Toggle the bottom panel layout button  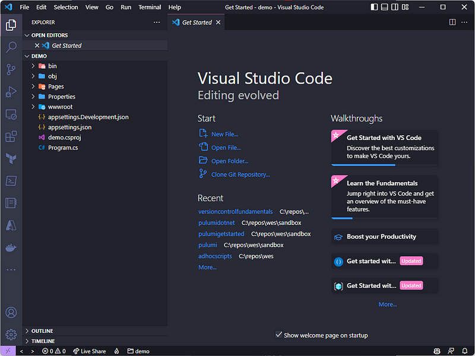pyautogui.click(x=385, y=7)
